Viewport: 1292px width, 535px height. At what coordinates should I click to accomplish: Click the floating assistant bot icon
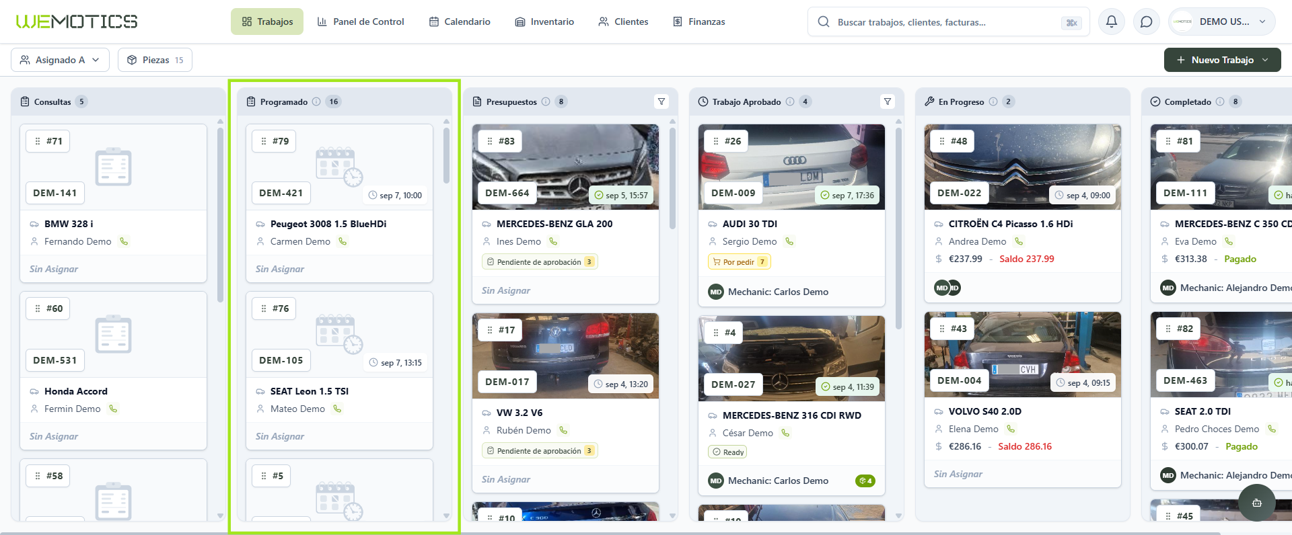(1256, 503)
